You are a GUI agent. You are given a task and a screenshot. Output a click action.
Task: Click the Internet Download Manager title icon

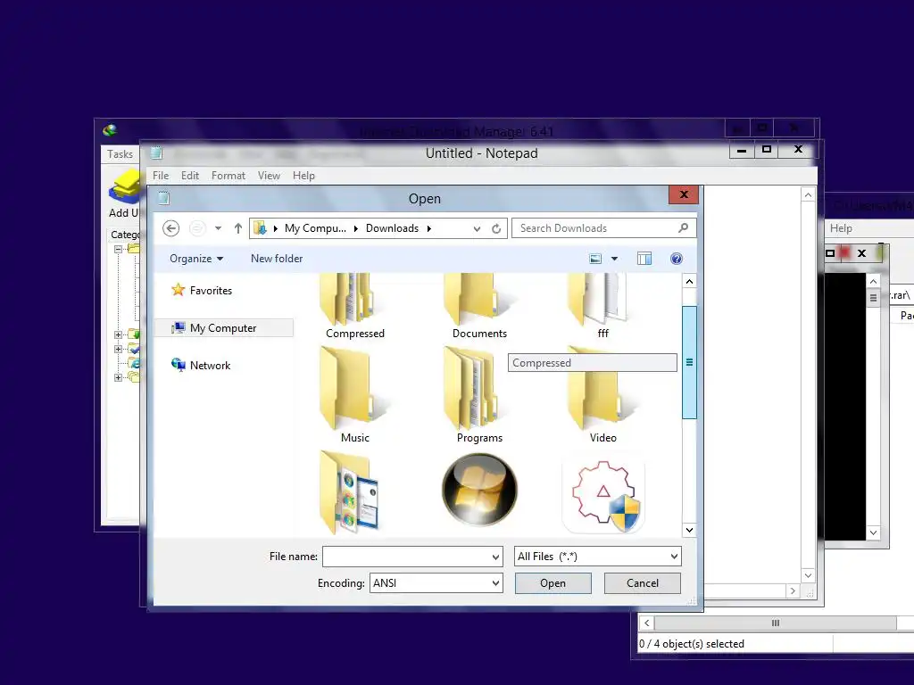tap(110, 130)
